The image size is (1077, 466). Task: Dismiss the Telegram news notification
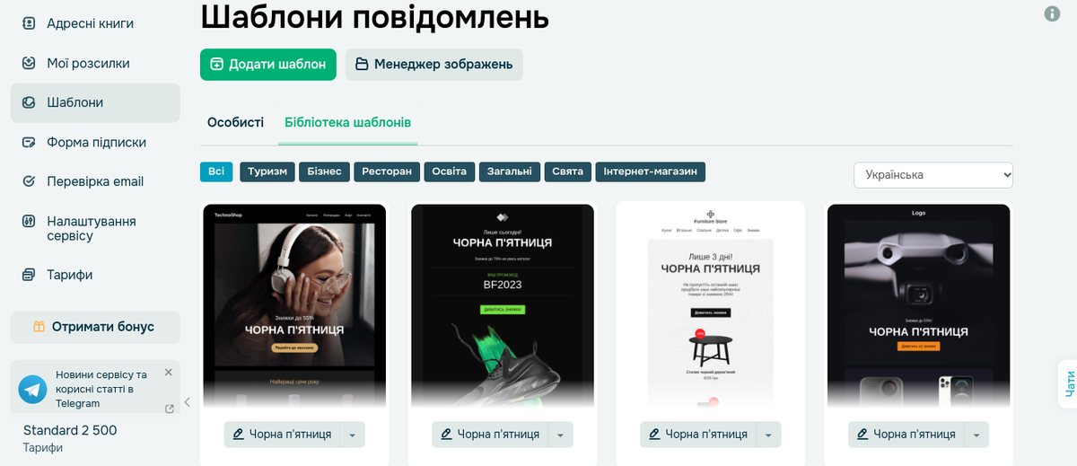[x=168, y=372]
